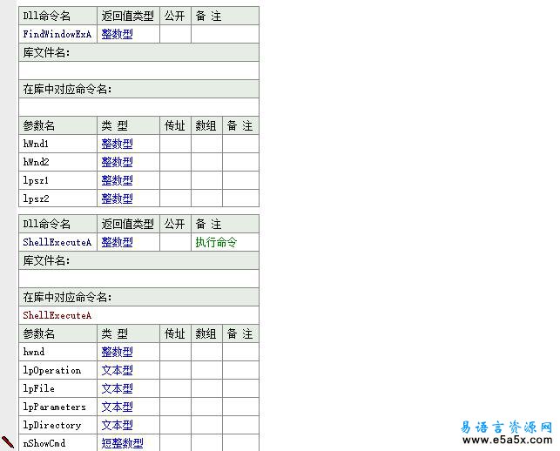Screen dimensions: 560x451
Task: Toggle the 传址 cell for lpsz1
Action: 175,180
